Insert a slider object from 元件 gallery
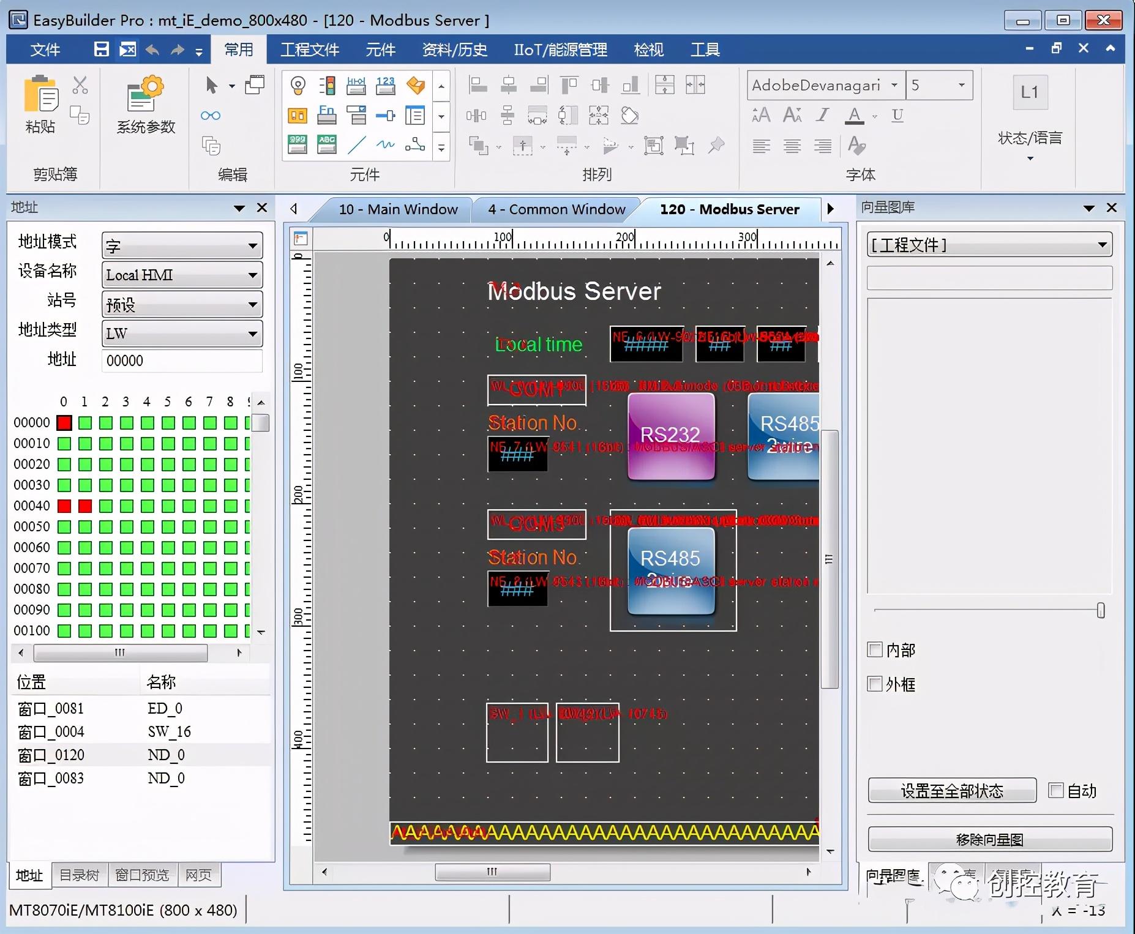This screenshot has width=1135, height=934. [386, 115]
